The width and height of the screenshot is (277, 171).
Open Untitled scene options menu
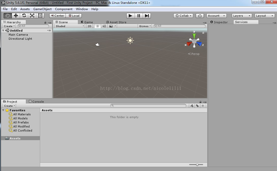[49, 30]
